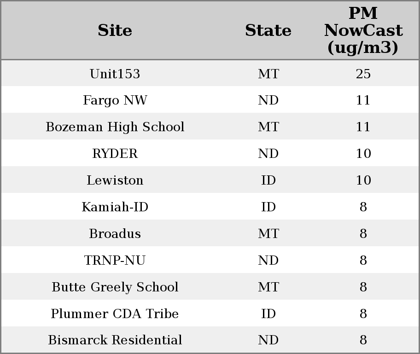Click the Butte Greely School entry

[115, 287]
